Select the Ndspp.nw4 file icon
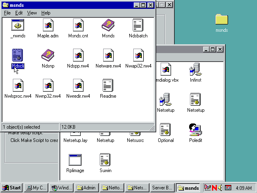Viewport: 257px width, 193px height. 78,55
